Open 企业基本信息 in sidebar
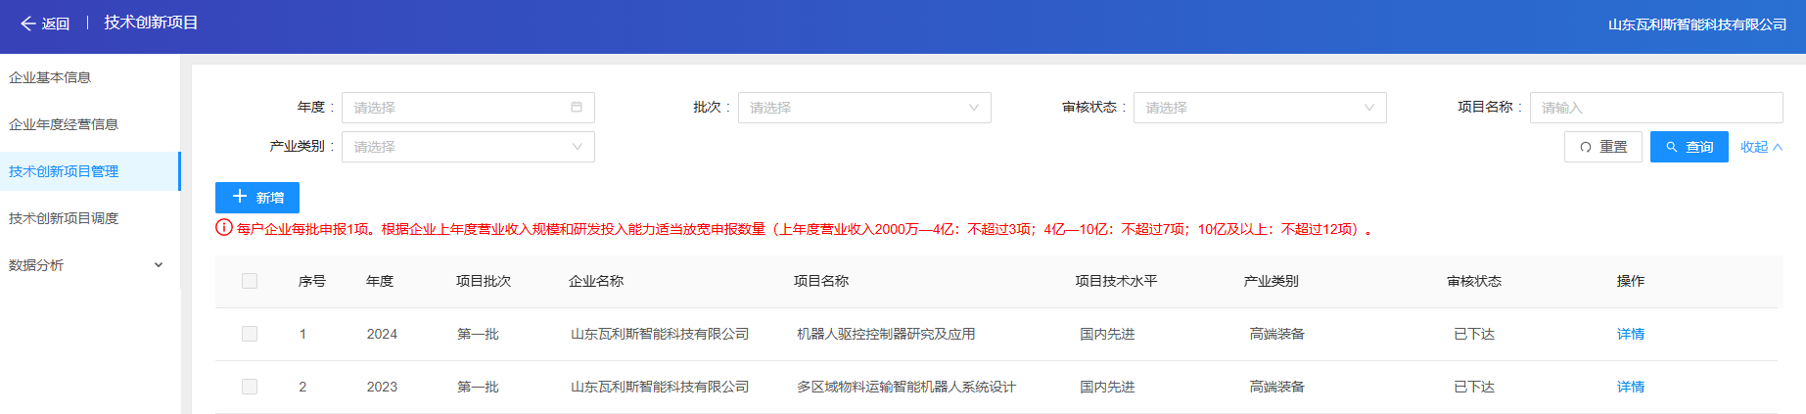The width and height of the screenshot is (1806, 414). [50, 77]
